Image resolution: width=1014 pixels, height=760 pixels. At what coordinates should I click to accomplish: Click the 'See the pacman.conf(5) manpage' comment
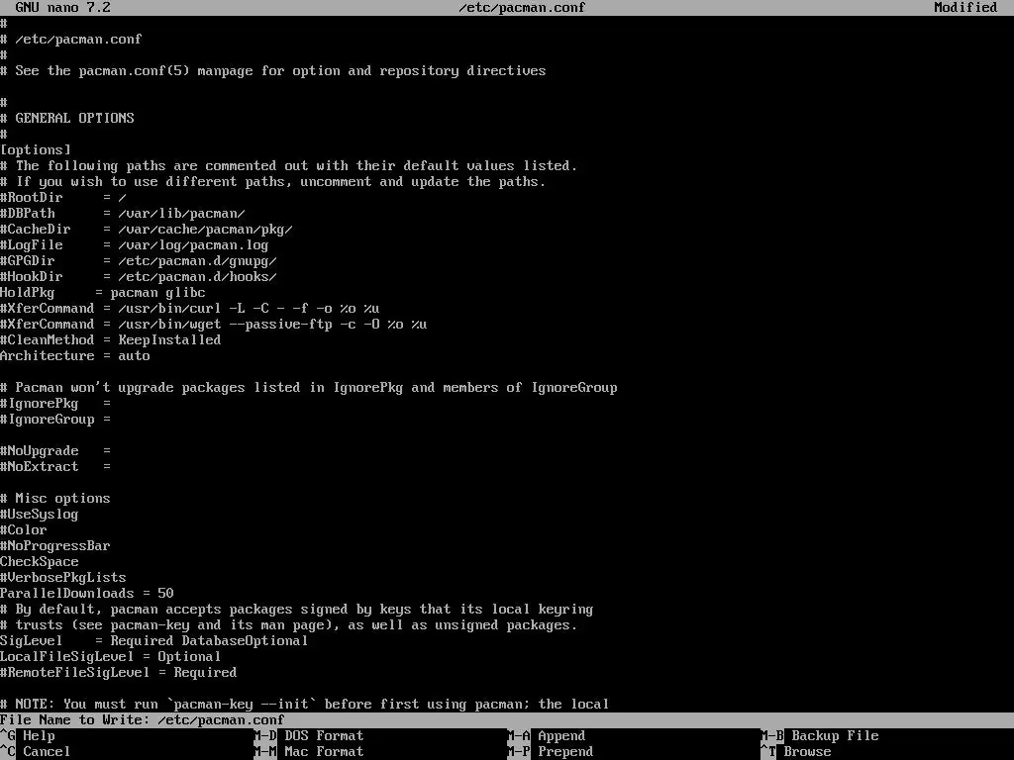coord(273,71)
